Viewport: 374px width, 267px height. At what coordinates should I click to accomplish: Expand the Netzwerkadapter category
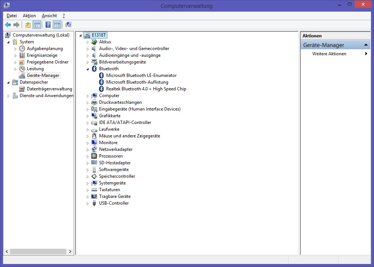(x=88, y=149)
